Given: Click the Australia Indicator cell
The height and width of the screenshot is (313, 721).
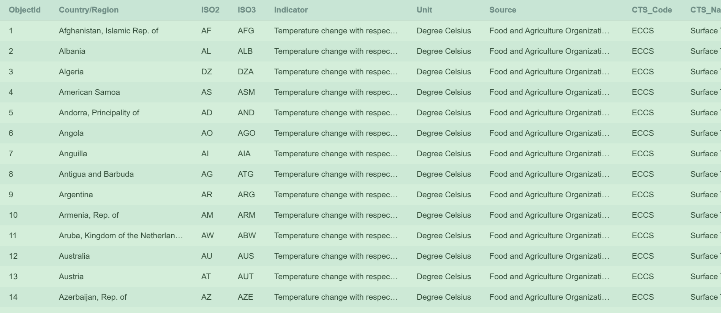Looking at the screenshot, I should (x=335, y=256).
